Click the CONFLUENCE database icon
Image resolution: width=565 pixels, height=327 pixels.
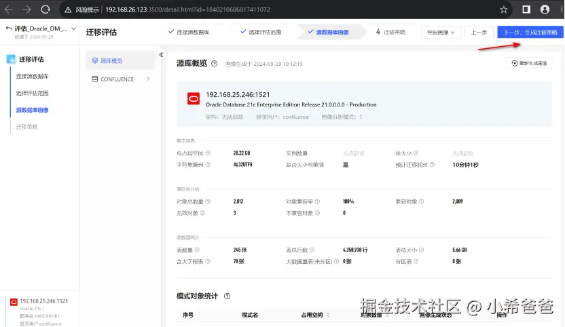point(95,79)
